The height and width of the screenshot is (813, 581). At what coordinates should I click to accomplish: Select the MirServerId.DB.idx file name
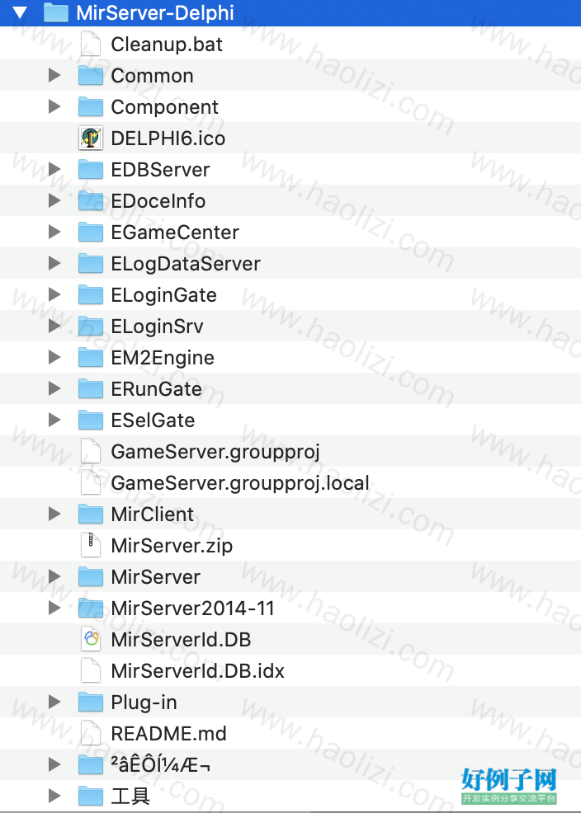(x=197, y=671)
